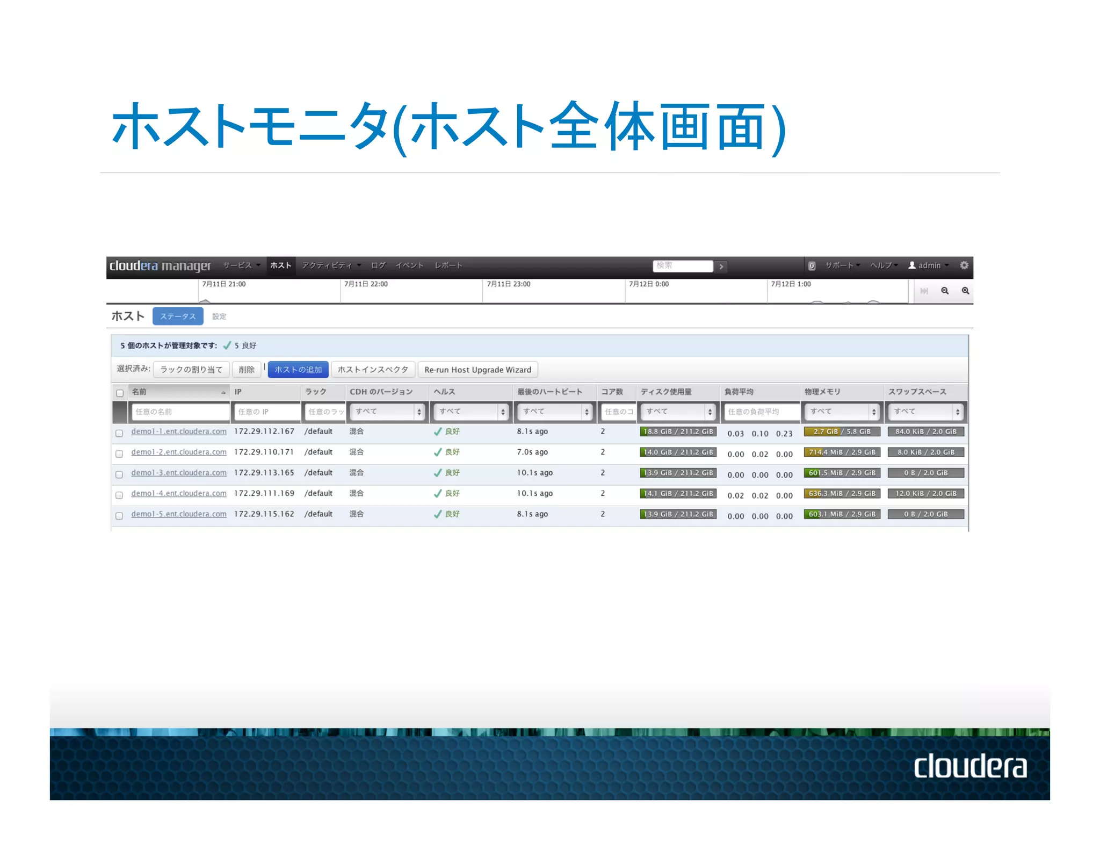
Task: Click the 任意の IP filter field
Action: [267, 412]
